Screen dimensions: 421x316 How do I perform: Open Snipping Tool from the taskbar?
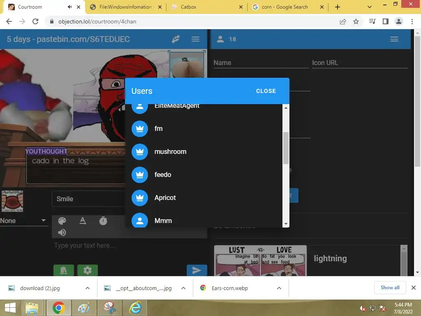point(109,308)
